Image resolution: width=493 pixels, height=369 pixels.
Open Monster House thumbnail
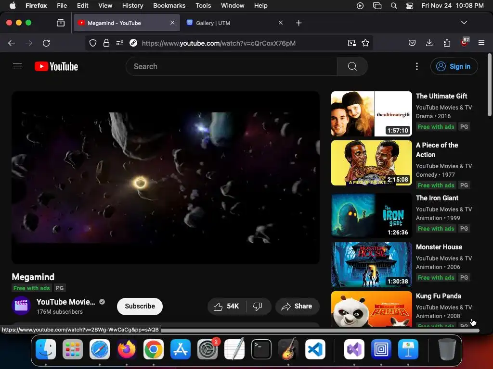(x=371, y=265)
